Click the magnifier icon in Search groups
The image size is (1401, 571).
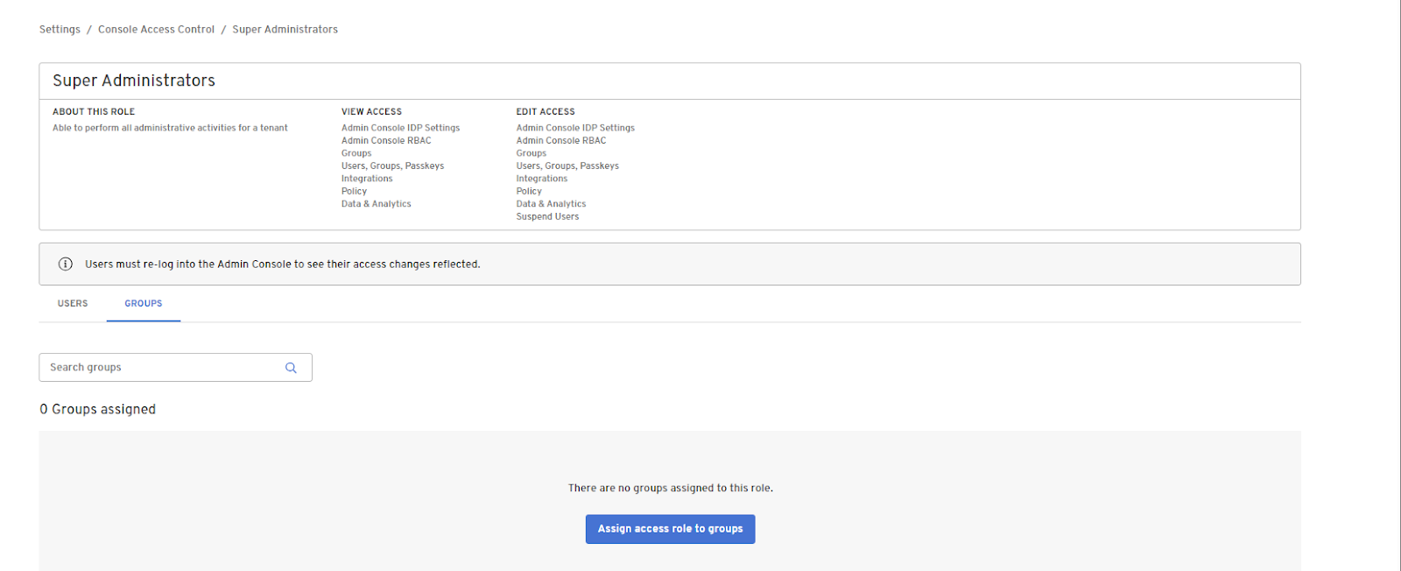click(291, 368)
